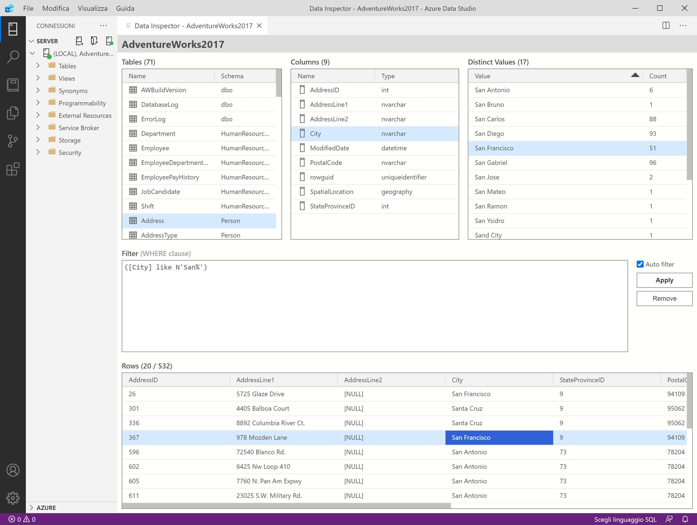Click the New Server Group icon

[94, 41]
